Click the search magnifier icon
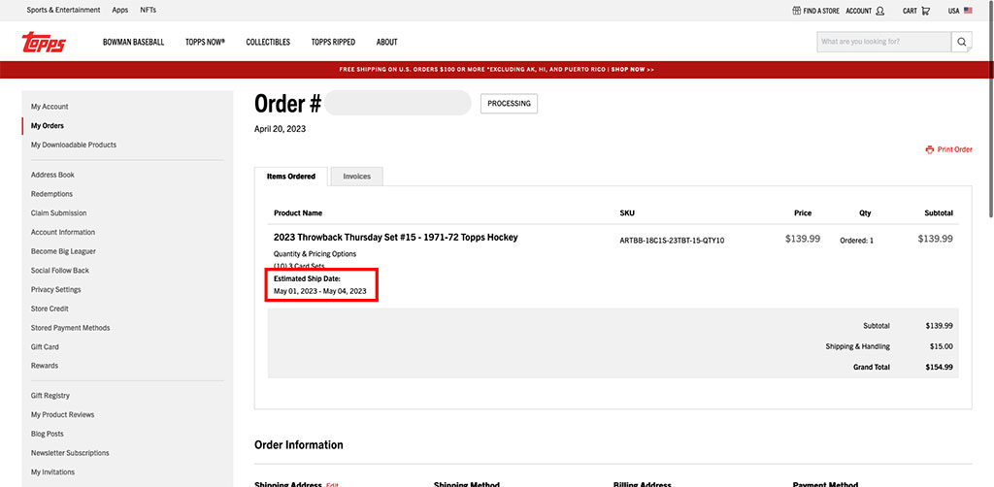This screenshot has height=487, width=994. click(x=961, y=42)
